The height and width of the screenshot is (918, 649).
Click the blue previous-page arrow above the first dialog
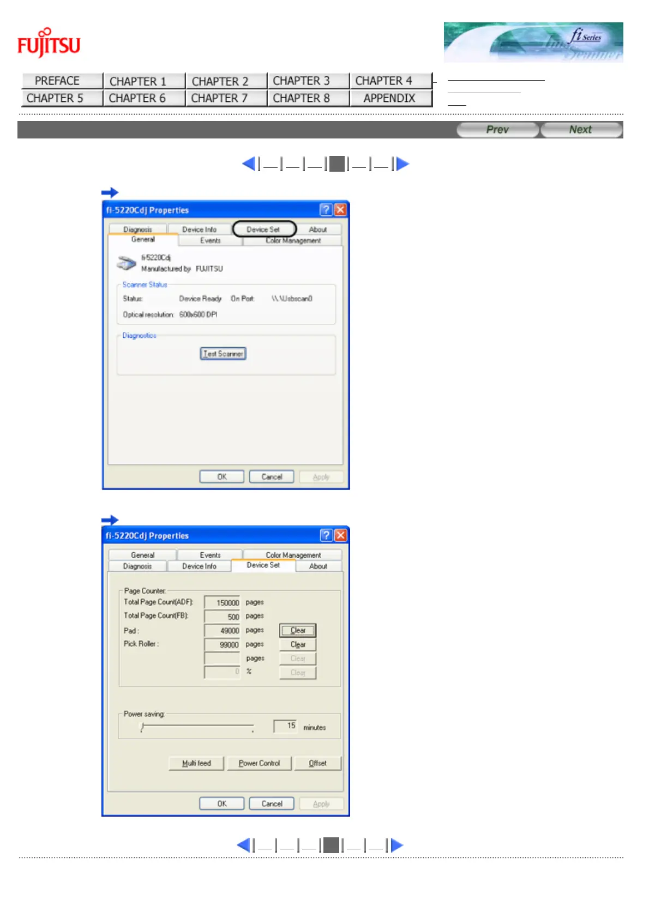(x=249, y=164)
